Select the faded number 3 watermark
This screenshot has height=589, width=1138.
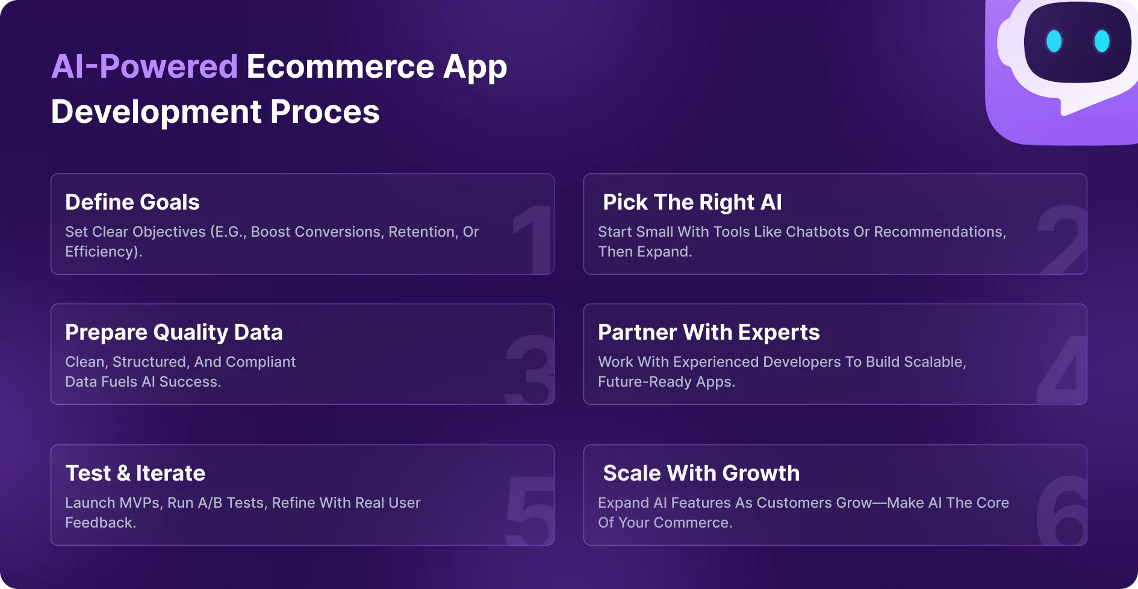coord(529,369)
